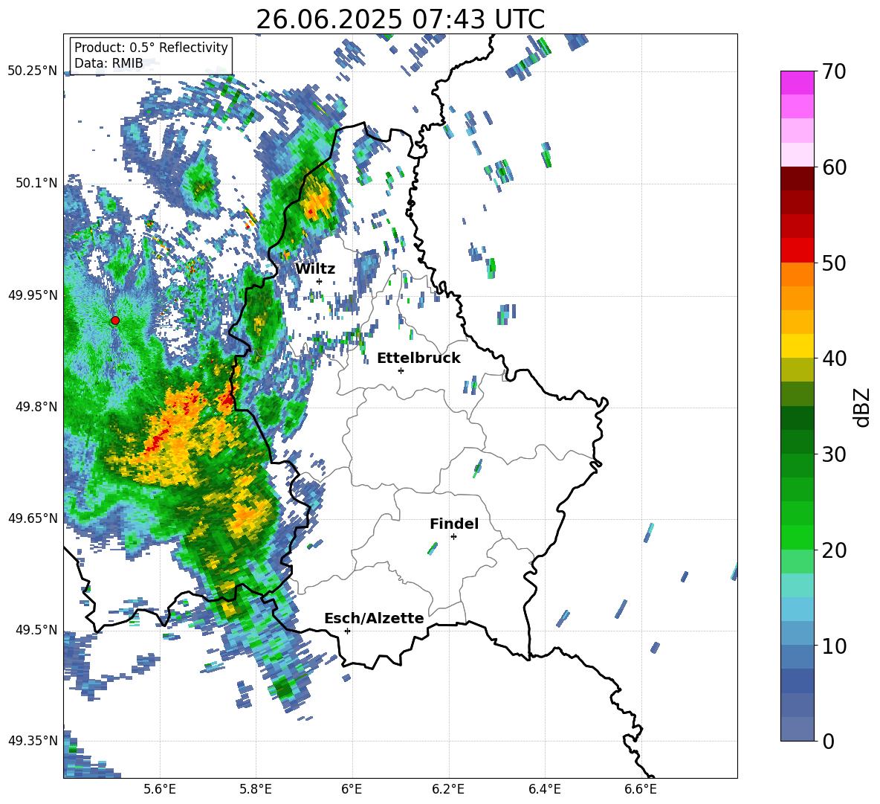Select the Findel city label
The image size is (880, 804).
pyautogui.click(x=454, y=524)
